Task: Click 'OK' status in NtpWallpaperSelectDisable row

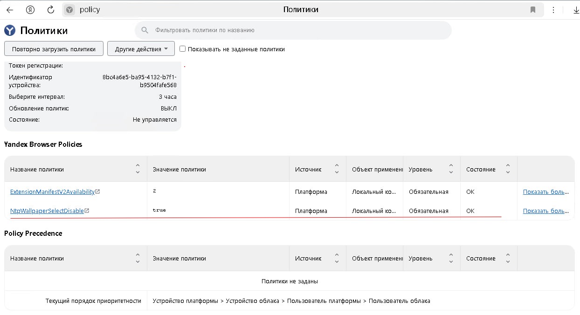Action: (470, 211)
